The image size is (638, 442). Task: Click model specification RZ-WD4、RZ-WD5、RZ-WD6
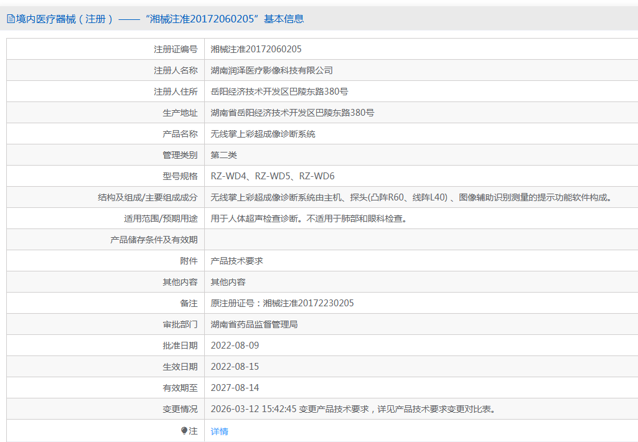point(273,176)
